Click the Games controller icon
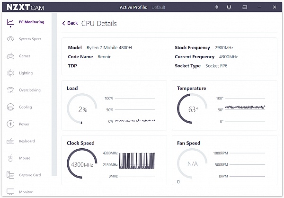The image size is (284, 198). [10, 56]
